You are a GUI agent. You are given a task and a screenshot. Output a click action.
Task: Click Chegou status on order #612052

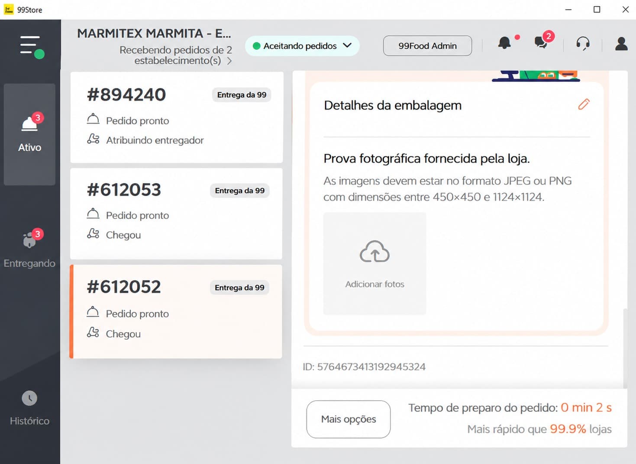(x=123, y=334)
